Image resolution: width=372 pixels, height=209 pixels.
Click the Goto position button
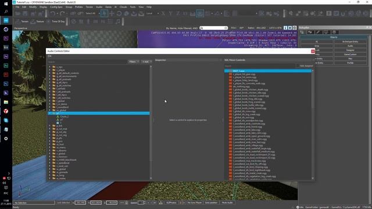[210, 203]
